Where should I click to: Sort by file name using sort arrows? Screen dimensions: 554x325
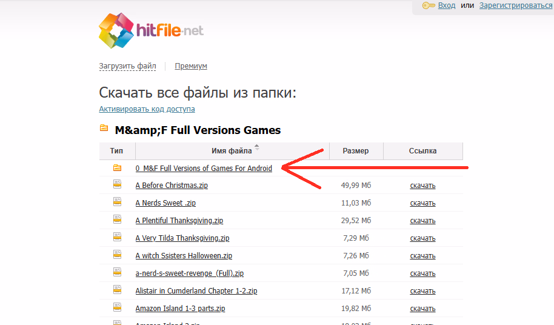coord(257,147)
